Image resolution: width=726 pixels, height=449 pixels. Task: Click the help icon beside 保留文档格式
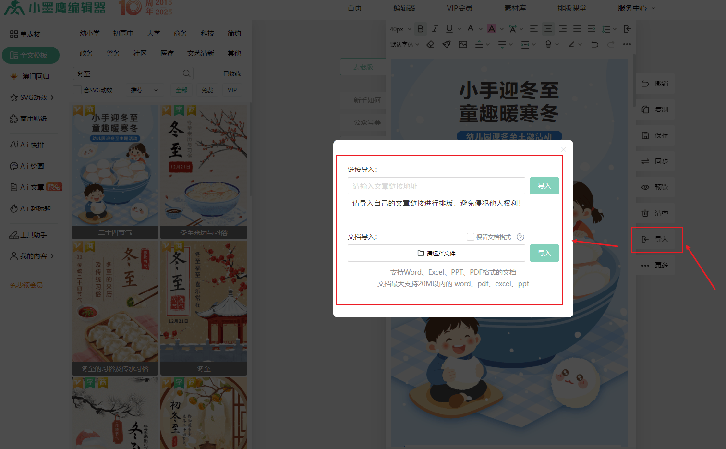[x=520, y=237]
